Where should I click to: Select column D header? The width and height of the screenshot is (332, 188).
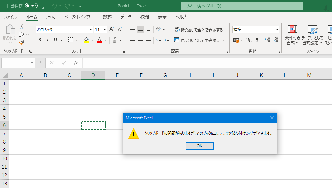tap(93, 75)
